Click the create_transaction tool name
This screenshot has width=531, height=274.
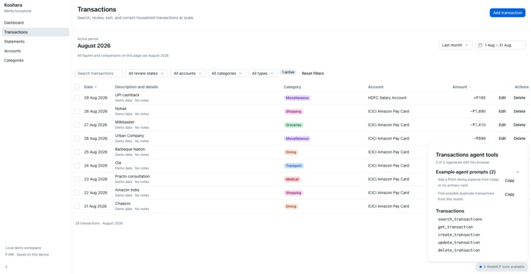pyautogui.click(x=459, y=234)
